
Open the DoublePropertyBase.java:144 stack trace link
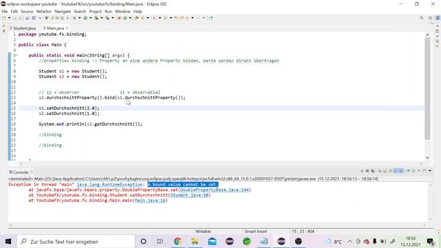coord(214,190)
